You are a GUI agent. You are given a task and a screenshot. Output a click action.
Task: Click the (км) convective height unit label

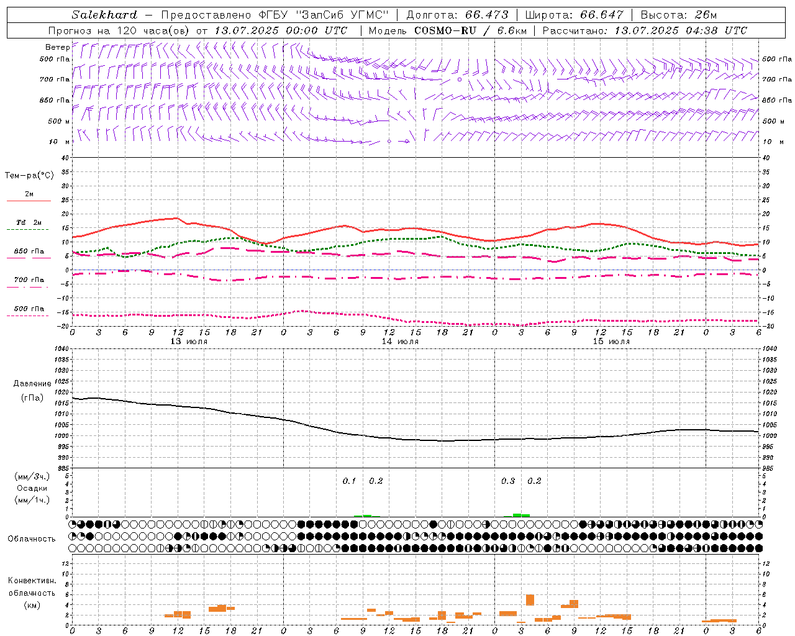point(32,605)
